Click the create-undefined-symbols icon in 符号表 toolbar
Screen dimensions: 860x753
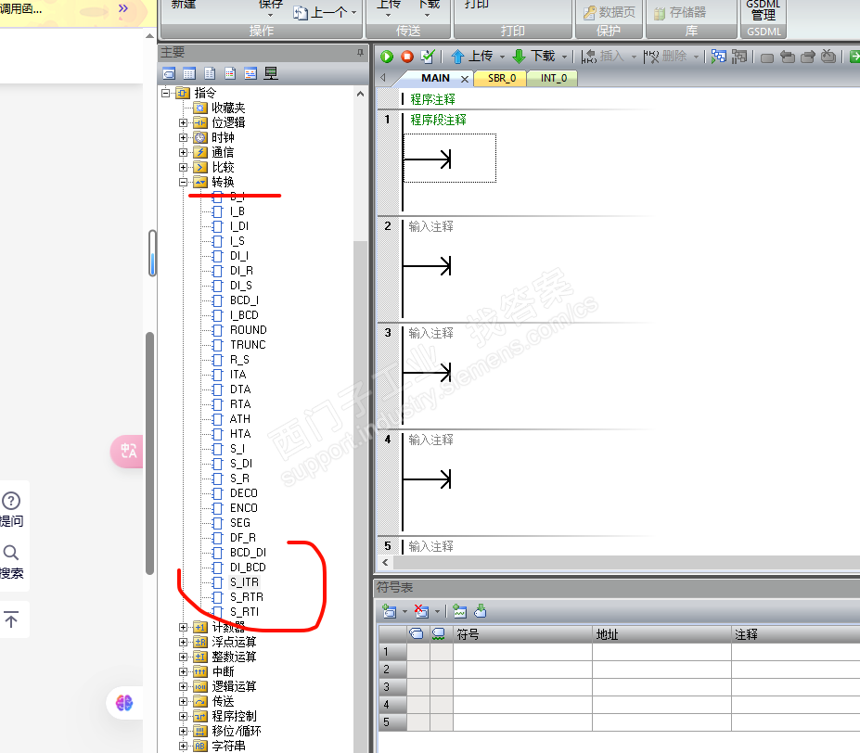[x=459, y=611]
